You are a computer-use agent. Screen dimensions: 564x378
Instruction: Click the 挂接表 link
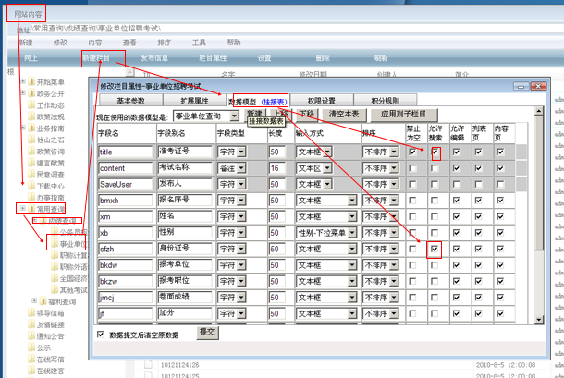(x=274, y=102)
